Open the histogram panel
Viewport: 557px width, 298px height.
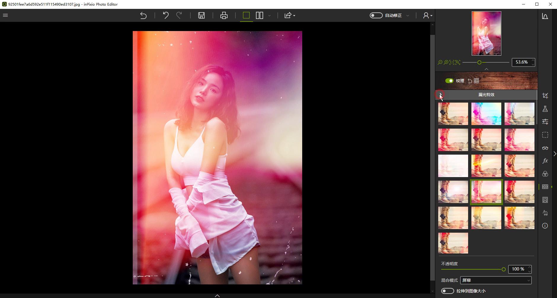point(545,16)
